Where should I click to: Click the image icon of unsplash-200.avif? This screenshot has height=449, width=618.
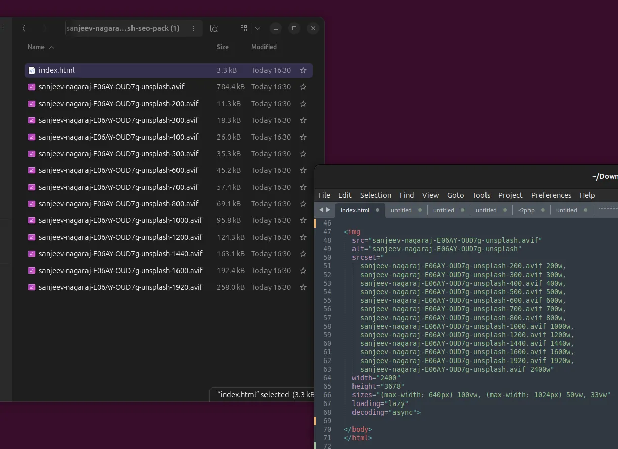click(32, 104)
